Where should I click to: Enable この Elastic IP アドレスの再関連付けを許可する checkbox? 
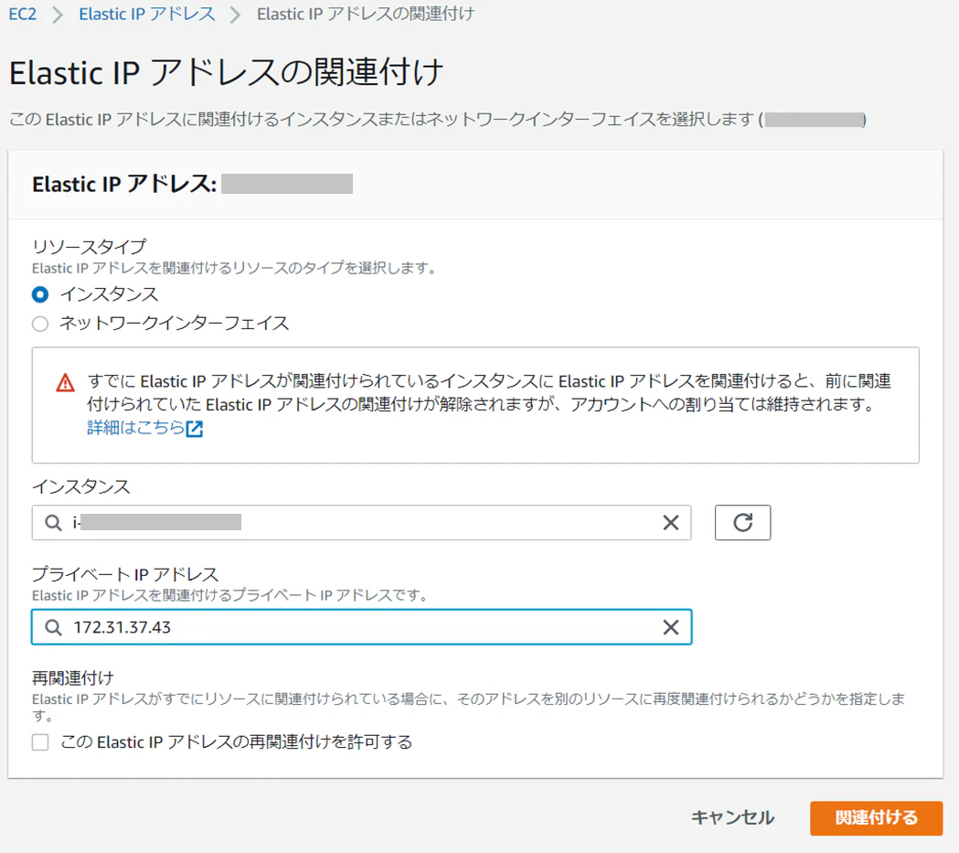tap(40, 742)
